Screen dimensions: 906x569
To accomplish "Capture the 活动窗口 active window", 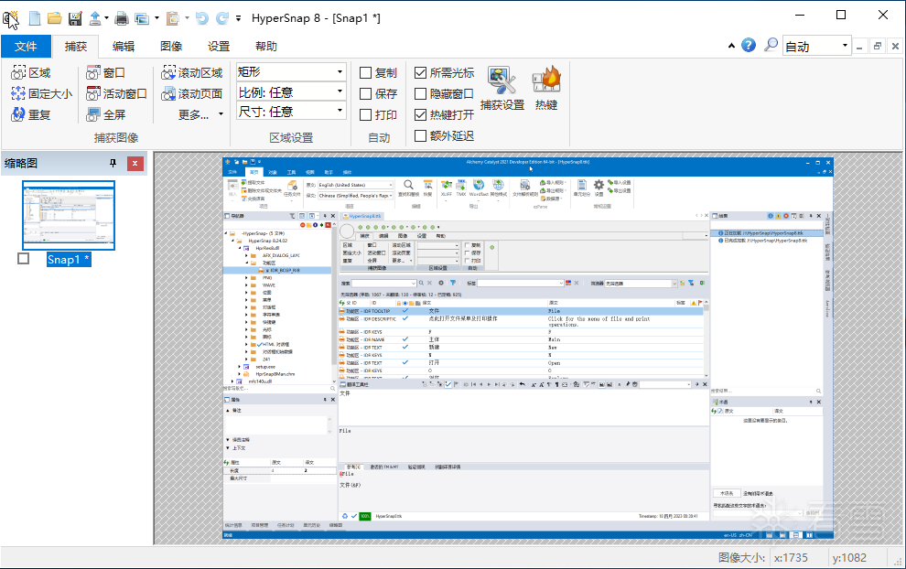I will pos(116,93).
